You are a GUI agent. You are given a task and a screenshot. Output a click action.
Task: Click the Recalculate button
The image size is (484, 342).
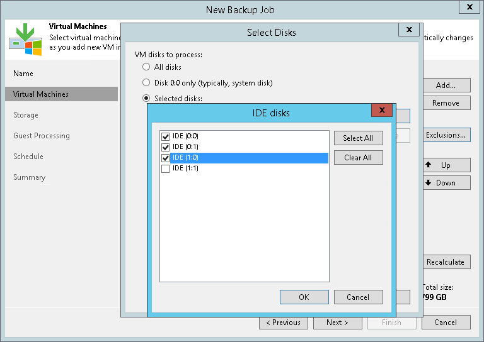[x=446, y=262]
